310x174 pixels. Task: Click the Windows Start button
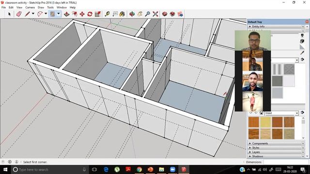pos(5,170)
